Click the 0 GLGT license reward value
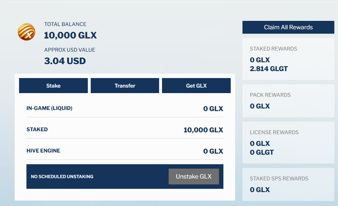This screenshot has width=338, height=206. 262,152
